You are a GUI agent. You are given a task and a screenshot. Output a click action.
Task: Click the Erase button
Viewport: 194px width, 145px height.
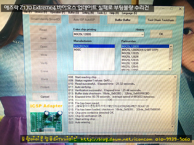[44, 71]
